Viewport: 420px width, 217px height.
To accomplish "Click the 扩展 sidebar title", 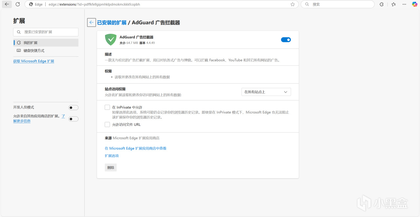I will pos(19,21).
